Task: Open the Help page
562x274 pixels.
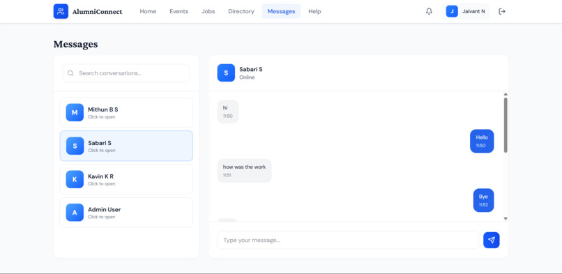Action: (314, 11)
